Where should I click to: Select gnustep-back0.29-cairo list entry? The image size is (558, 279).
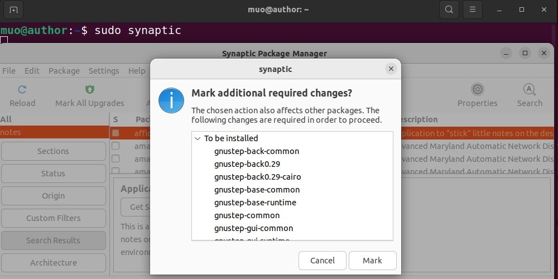pyautogui.click(x=258, y=177)
